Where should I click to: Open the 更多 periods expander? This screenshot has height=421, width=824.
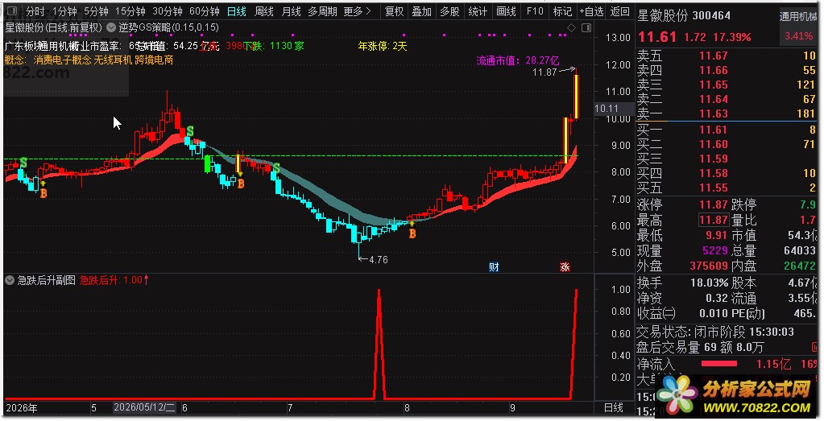[358, 11]
